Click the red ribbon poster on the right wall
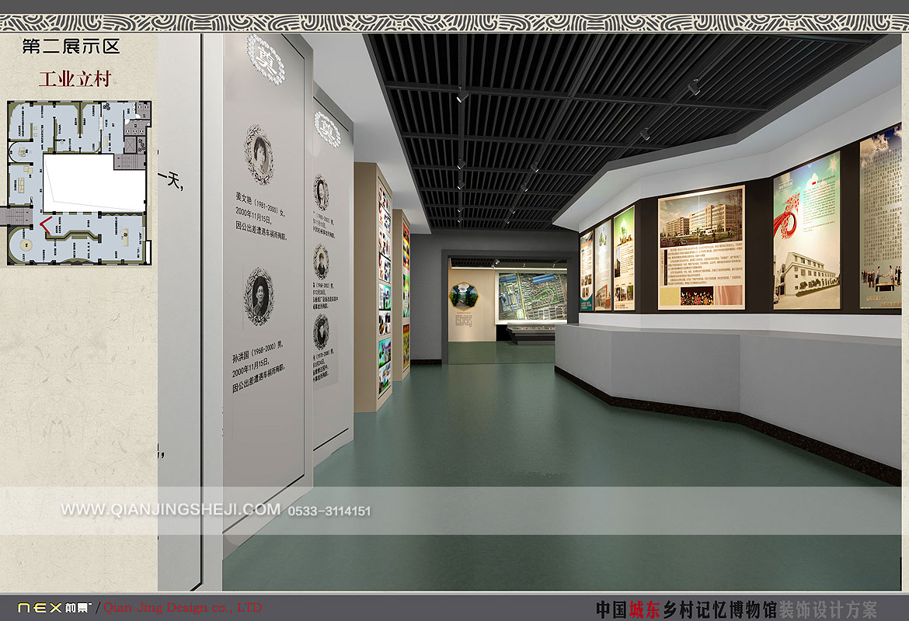Viewport: 909px width, 621px height. [806, 231]
